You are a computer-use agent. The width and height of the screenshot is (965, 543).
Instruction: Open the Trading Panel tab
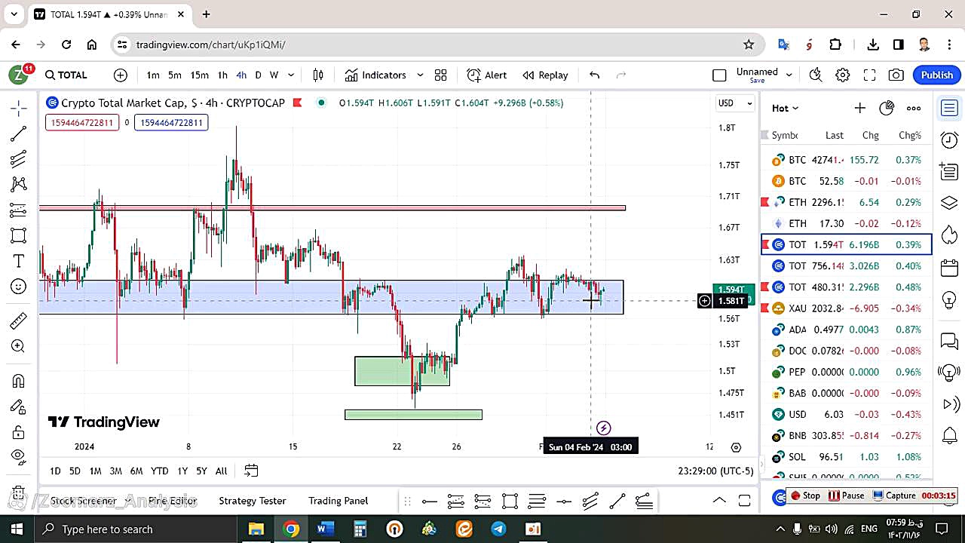pyautogui.click(x=339, y=501)
